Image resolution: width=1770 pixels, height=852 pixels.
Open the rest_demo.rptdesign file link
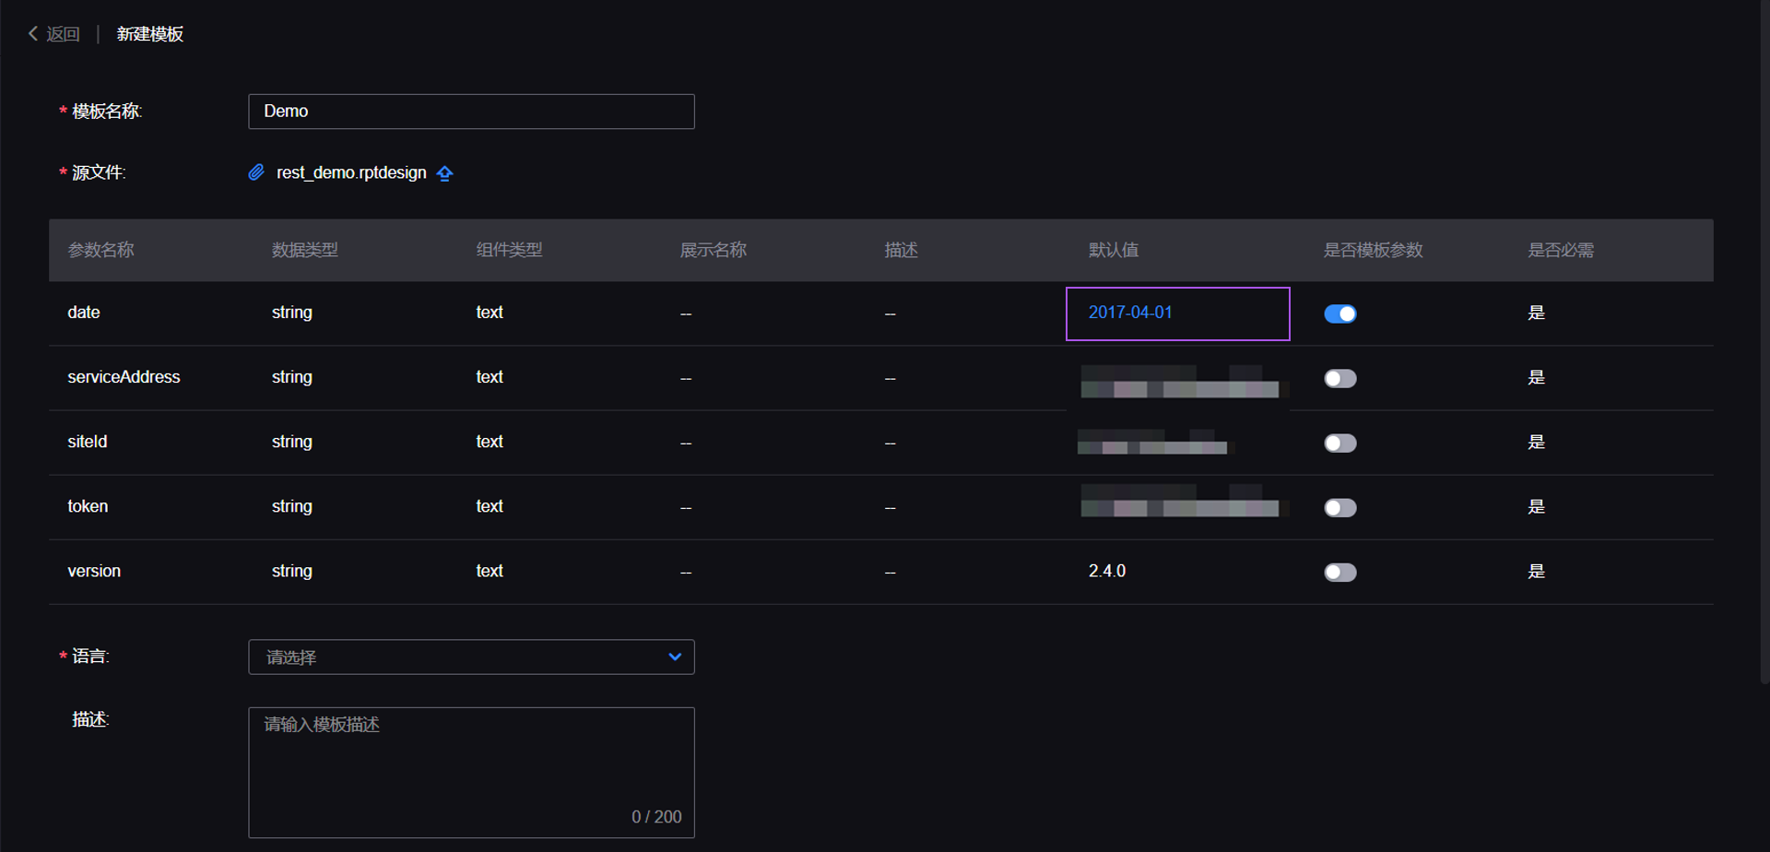351,172
